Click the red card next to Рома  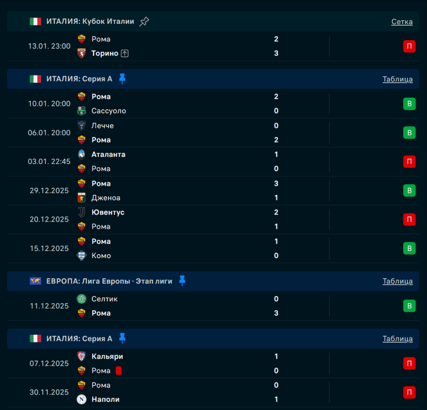tap(118, 371)
